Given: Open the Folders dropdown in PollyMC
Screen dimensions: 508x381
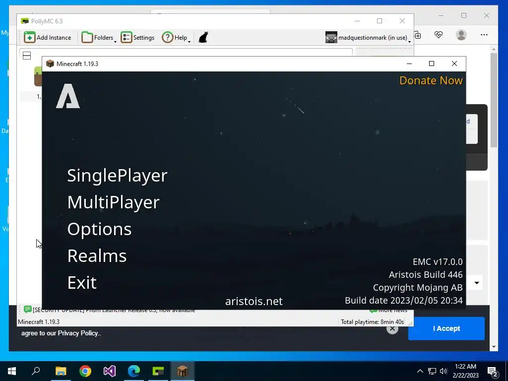Looking at the screenshot, I should click(99, 38).
